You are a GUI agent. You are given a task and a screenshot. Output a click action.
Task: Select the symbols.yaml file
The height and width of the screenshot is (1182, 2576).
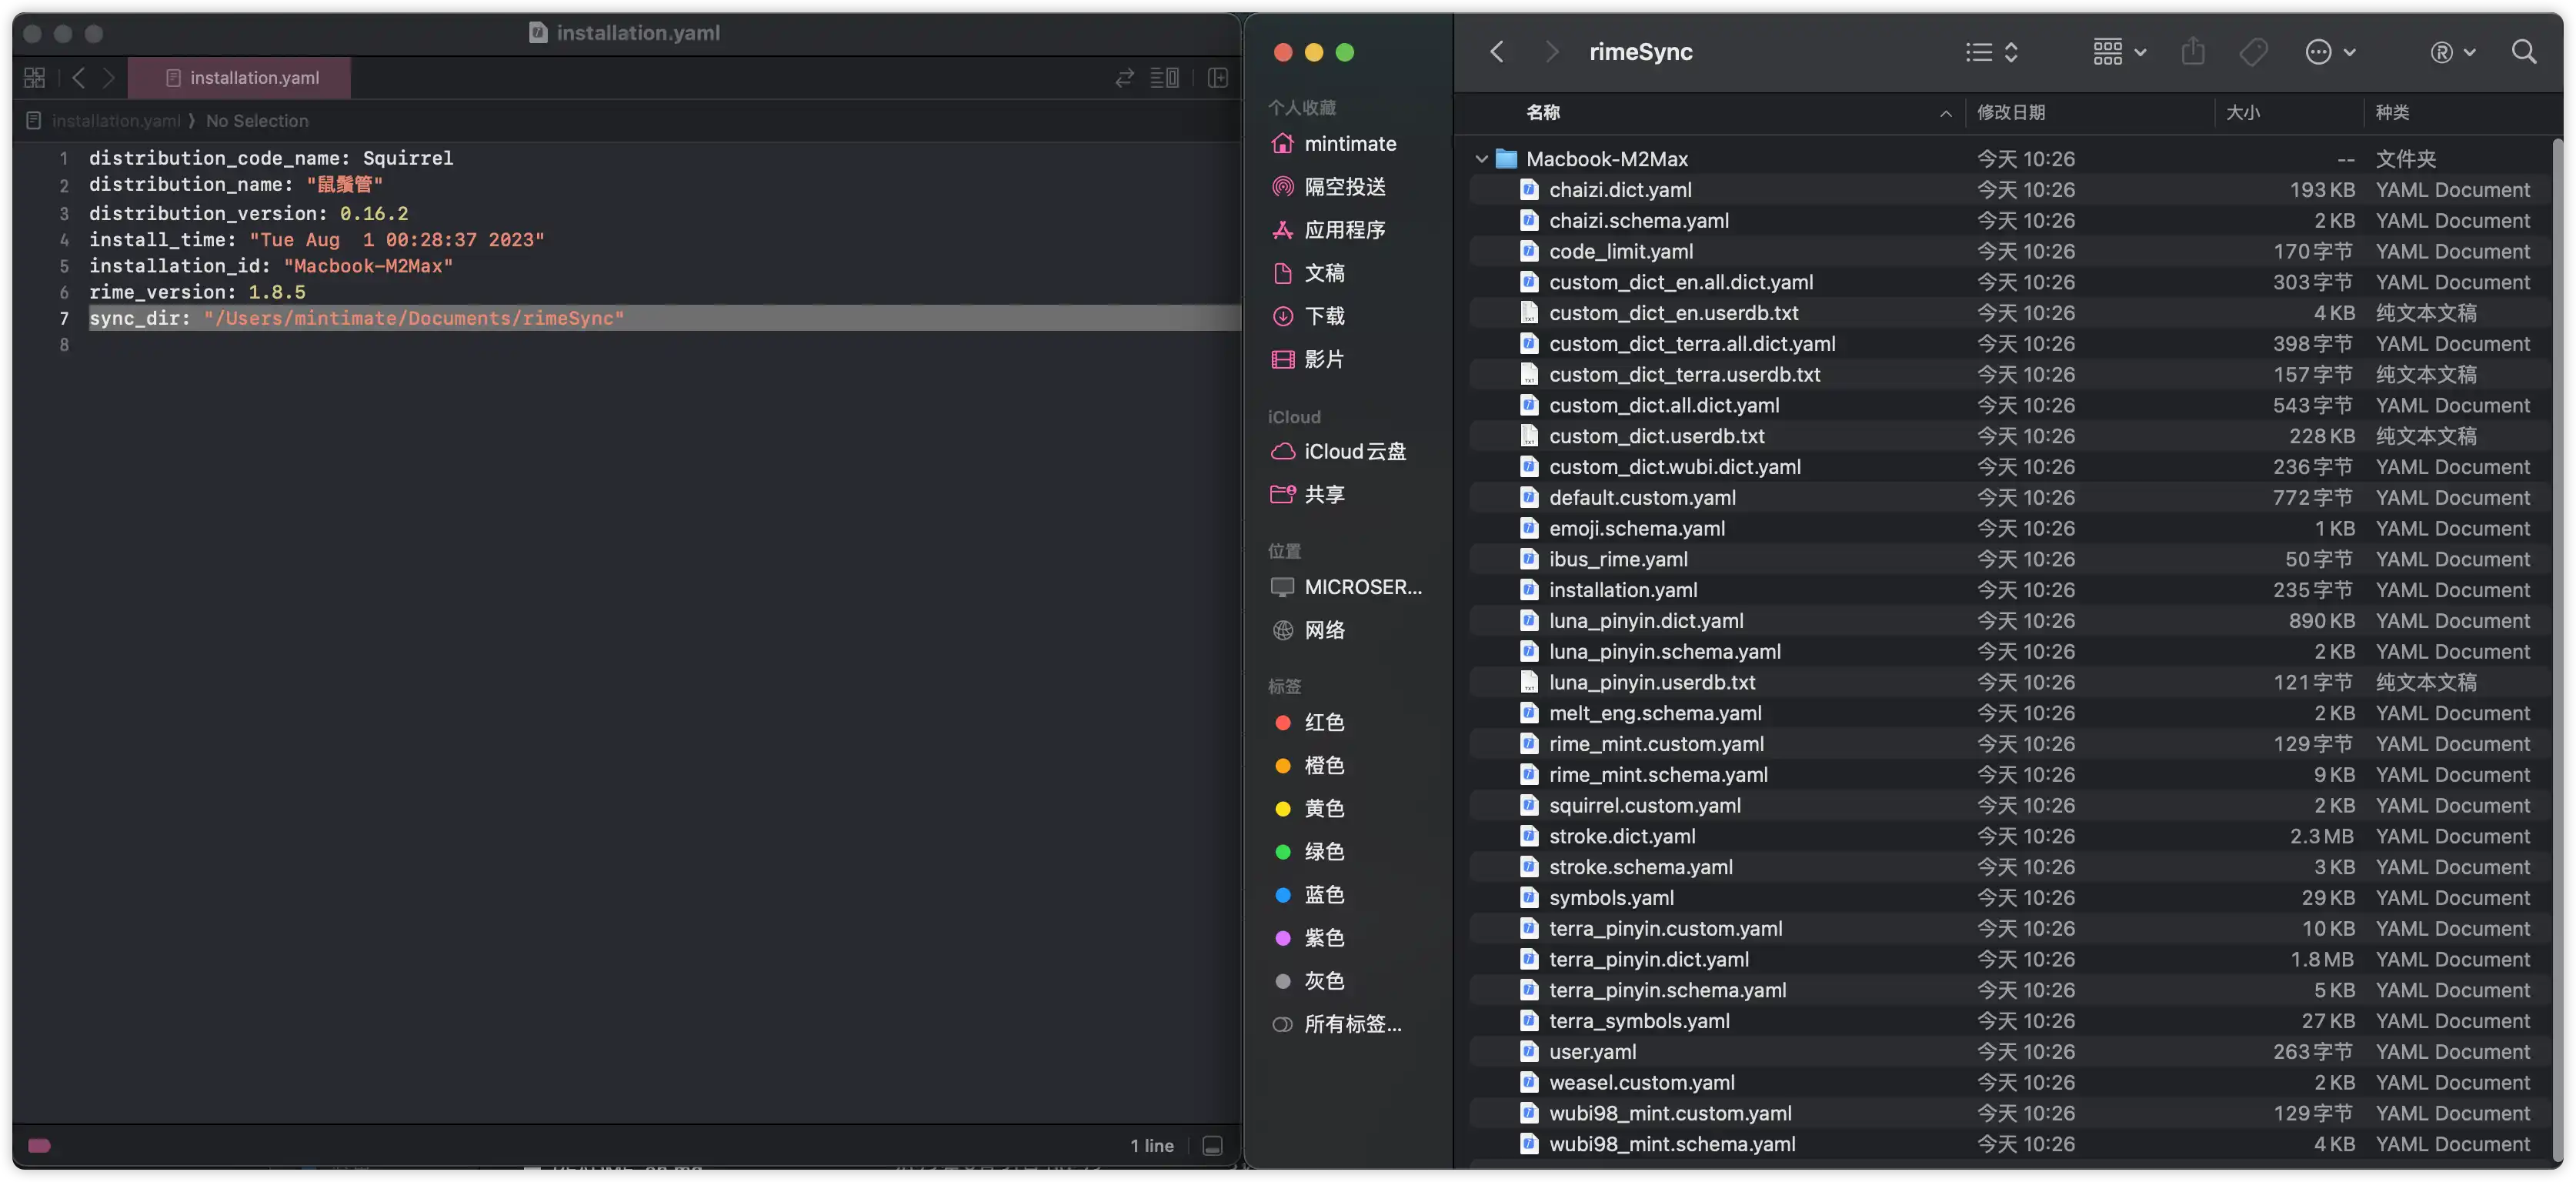pyautogui.click(x=2009, y=898)
